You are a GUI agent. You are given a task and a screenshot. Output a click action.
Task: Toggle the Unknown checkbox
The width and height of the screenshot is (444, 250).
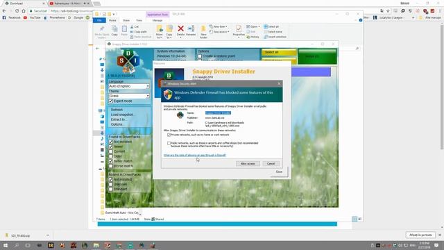coord(111,184)
